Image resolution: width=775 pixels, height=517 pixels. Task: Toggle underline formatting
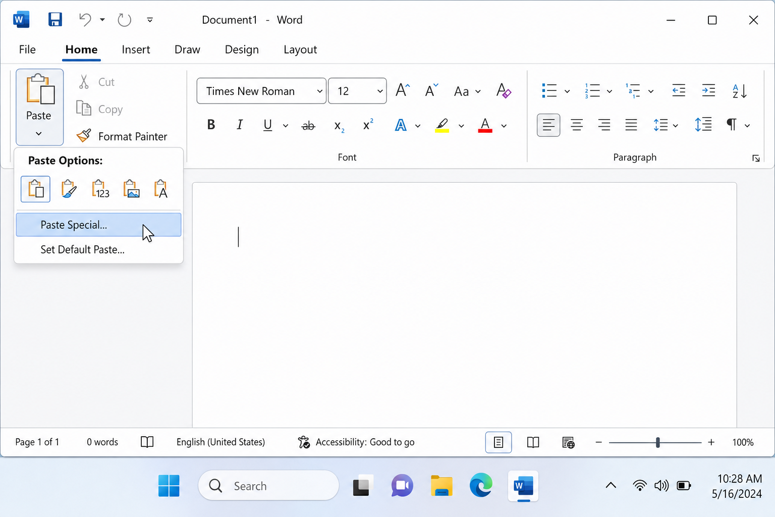[x=268, y=125]
